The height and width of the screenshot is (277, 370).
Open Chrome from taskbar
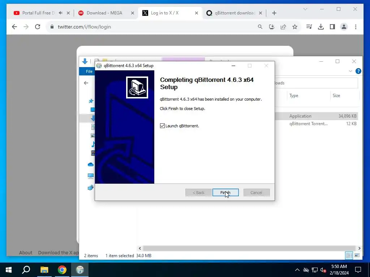62,270
